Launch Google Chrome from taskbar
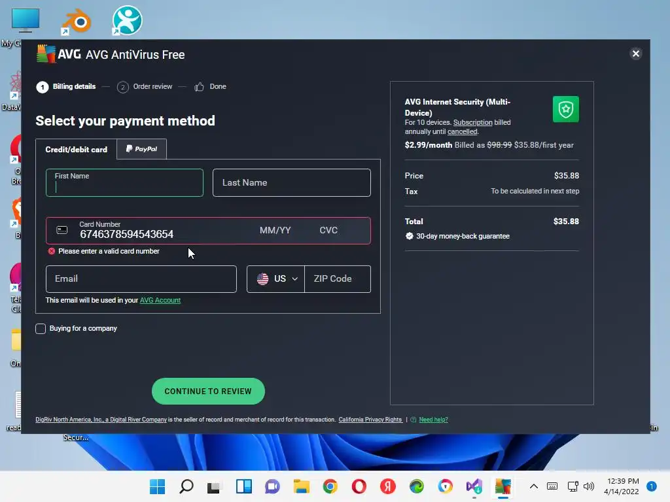This screenshot has width=670, height=502. point(330,486)
